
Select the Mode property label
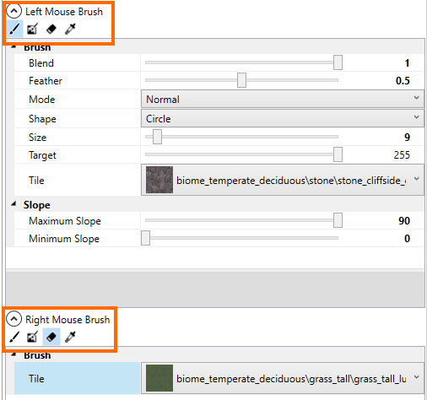(x=41, y=100)
